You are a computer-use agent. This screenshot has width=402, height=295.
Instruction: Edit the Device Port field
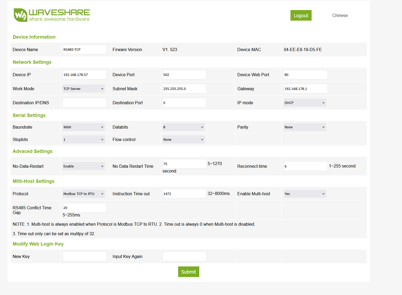coord(184,75)
